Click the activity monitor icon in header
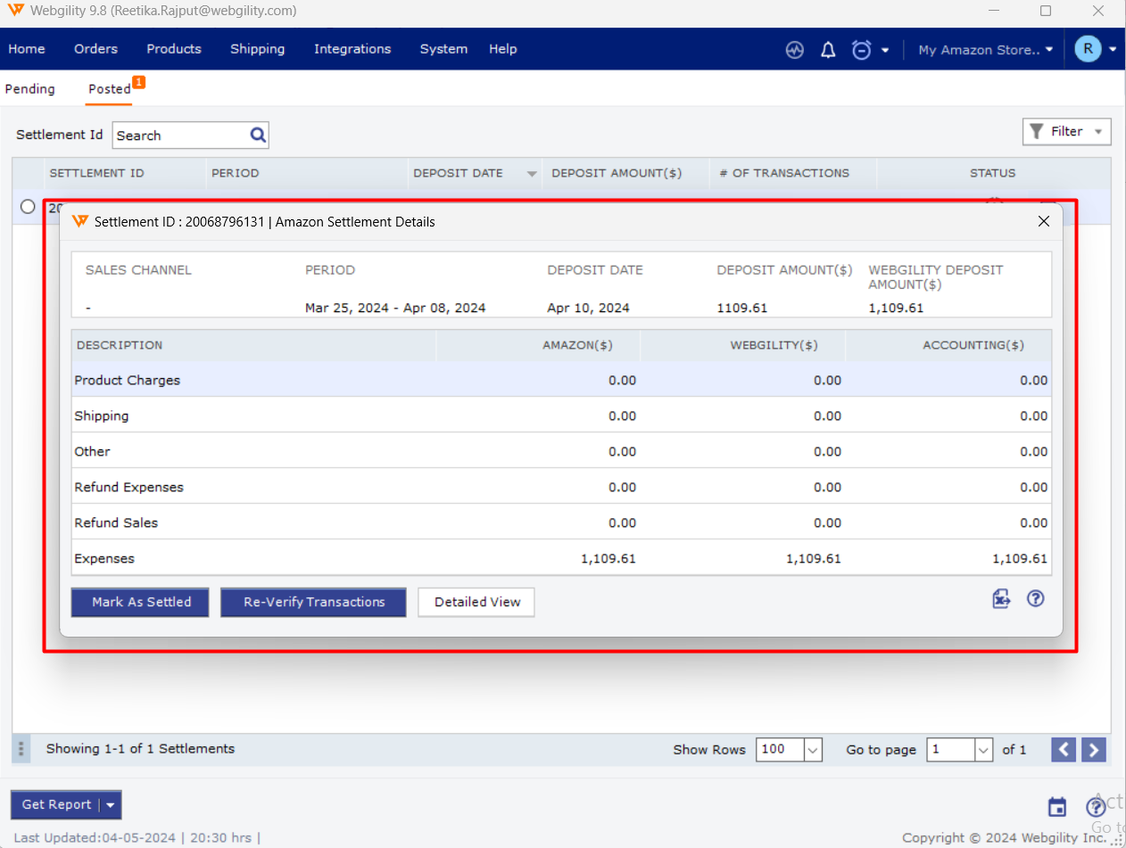Image resolution: width=1126 pixels, height=848 pixels. click(x=794, y=50)
